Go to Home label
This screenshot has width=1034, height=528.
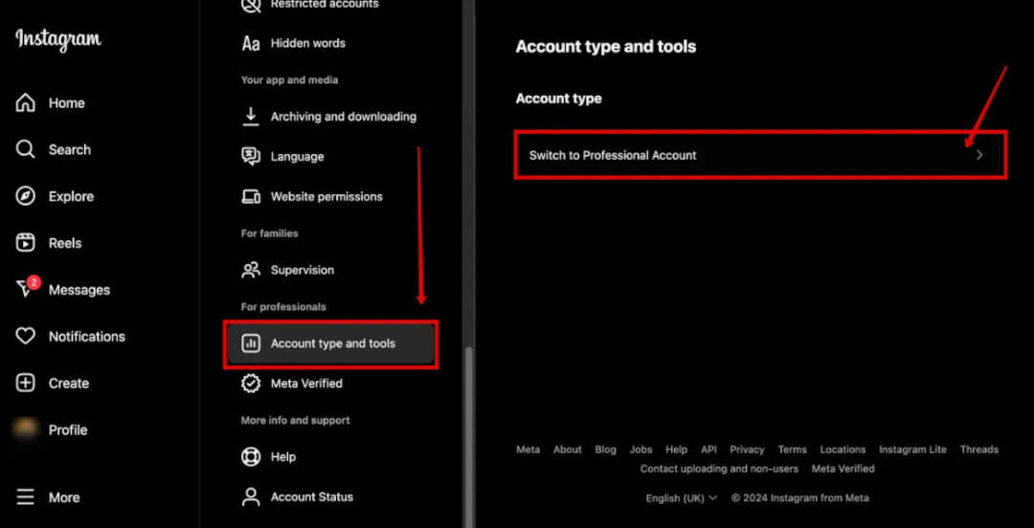67,103
